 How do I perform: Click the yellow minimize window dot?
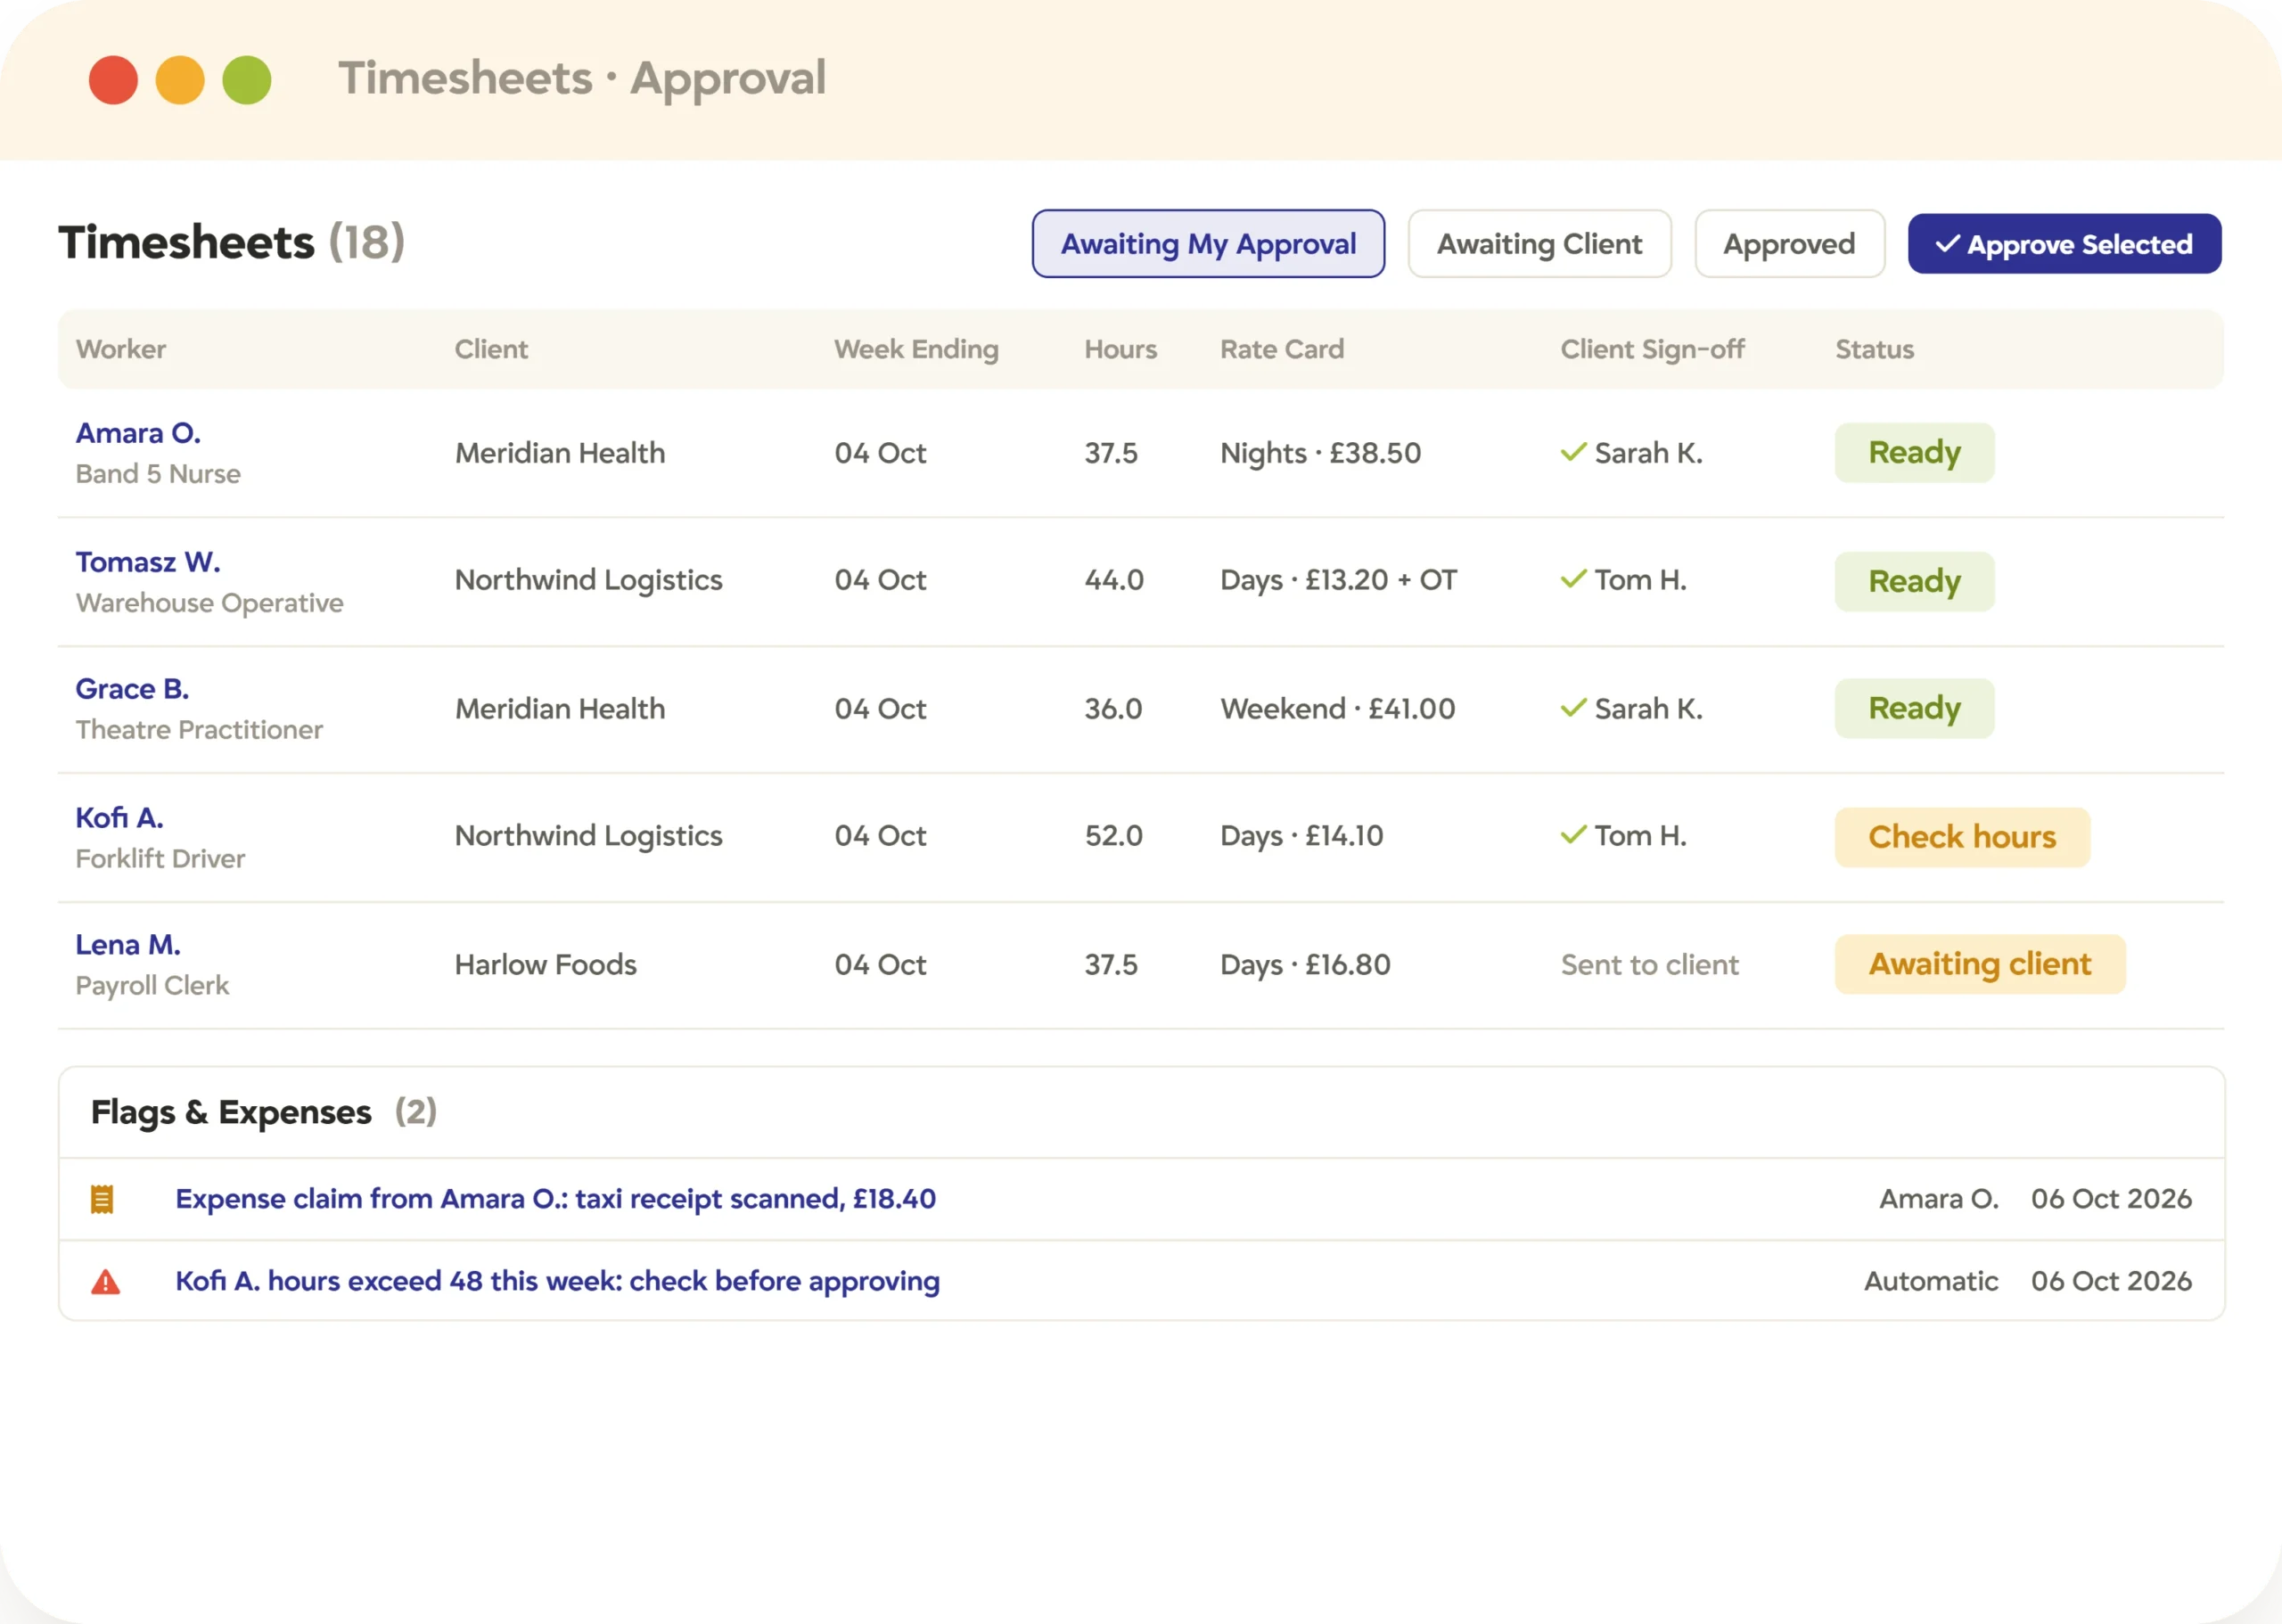(180, 80)
